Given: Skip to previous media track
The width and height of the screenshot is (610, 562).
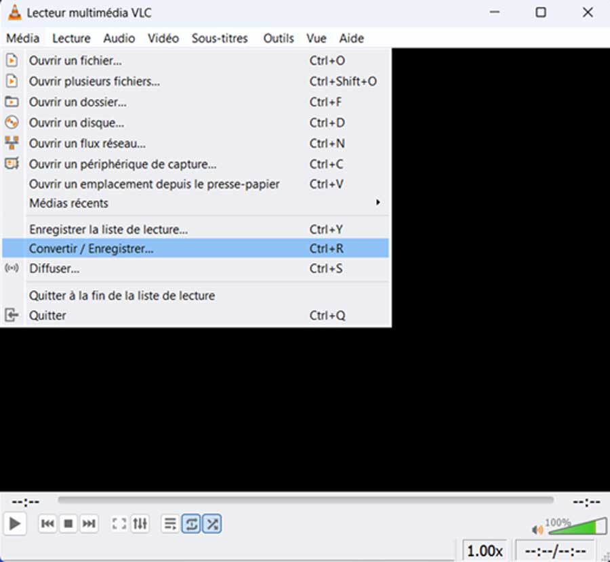Looking at the screenshot, I should pos(47,524).
